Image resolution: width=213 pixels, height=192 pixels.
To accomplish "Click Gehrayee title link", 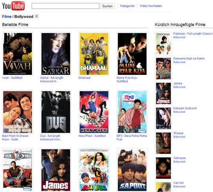I will 179,158.
